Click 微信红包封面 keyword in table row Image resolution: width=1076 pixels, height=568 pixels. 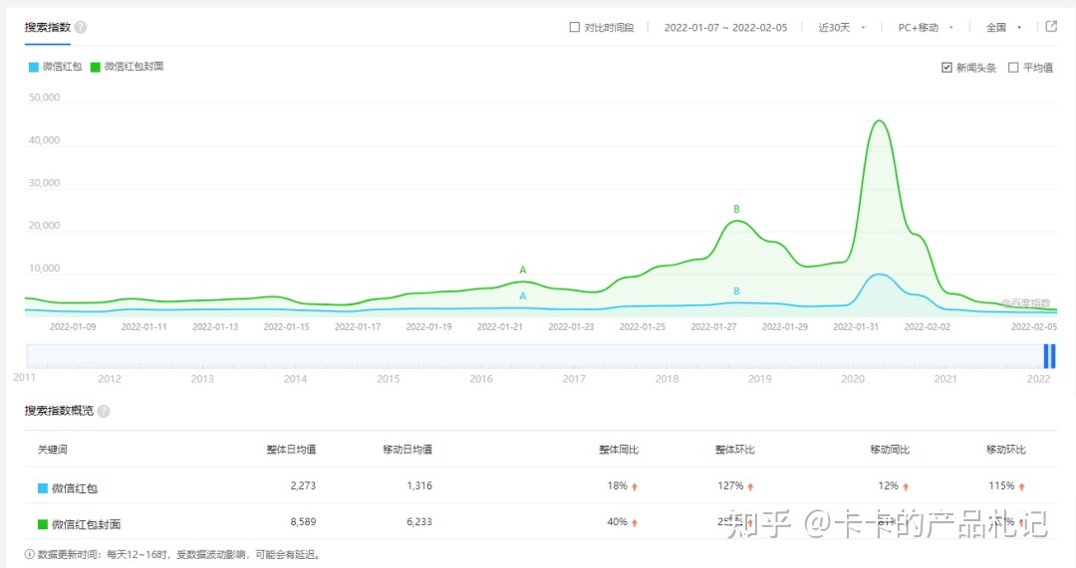[86, 525]
